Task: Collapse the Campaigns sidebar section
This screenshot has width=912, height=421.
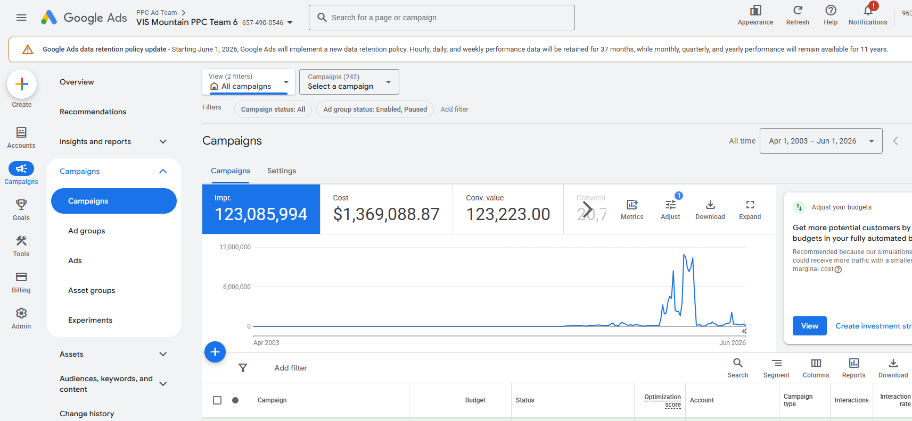Action: click(x=163, y=171)
